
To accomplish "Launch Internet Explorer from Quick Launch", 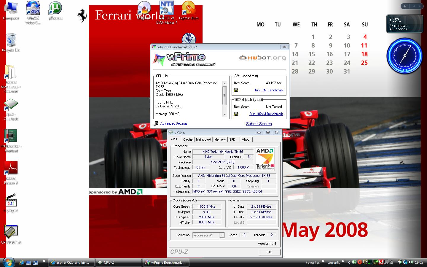I will (21, 263).
